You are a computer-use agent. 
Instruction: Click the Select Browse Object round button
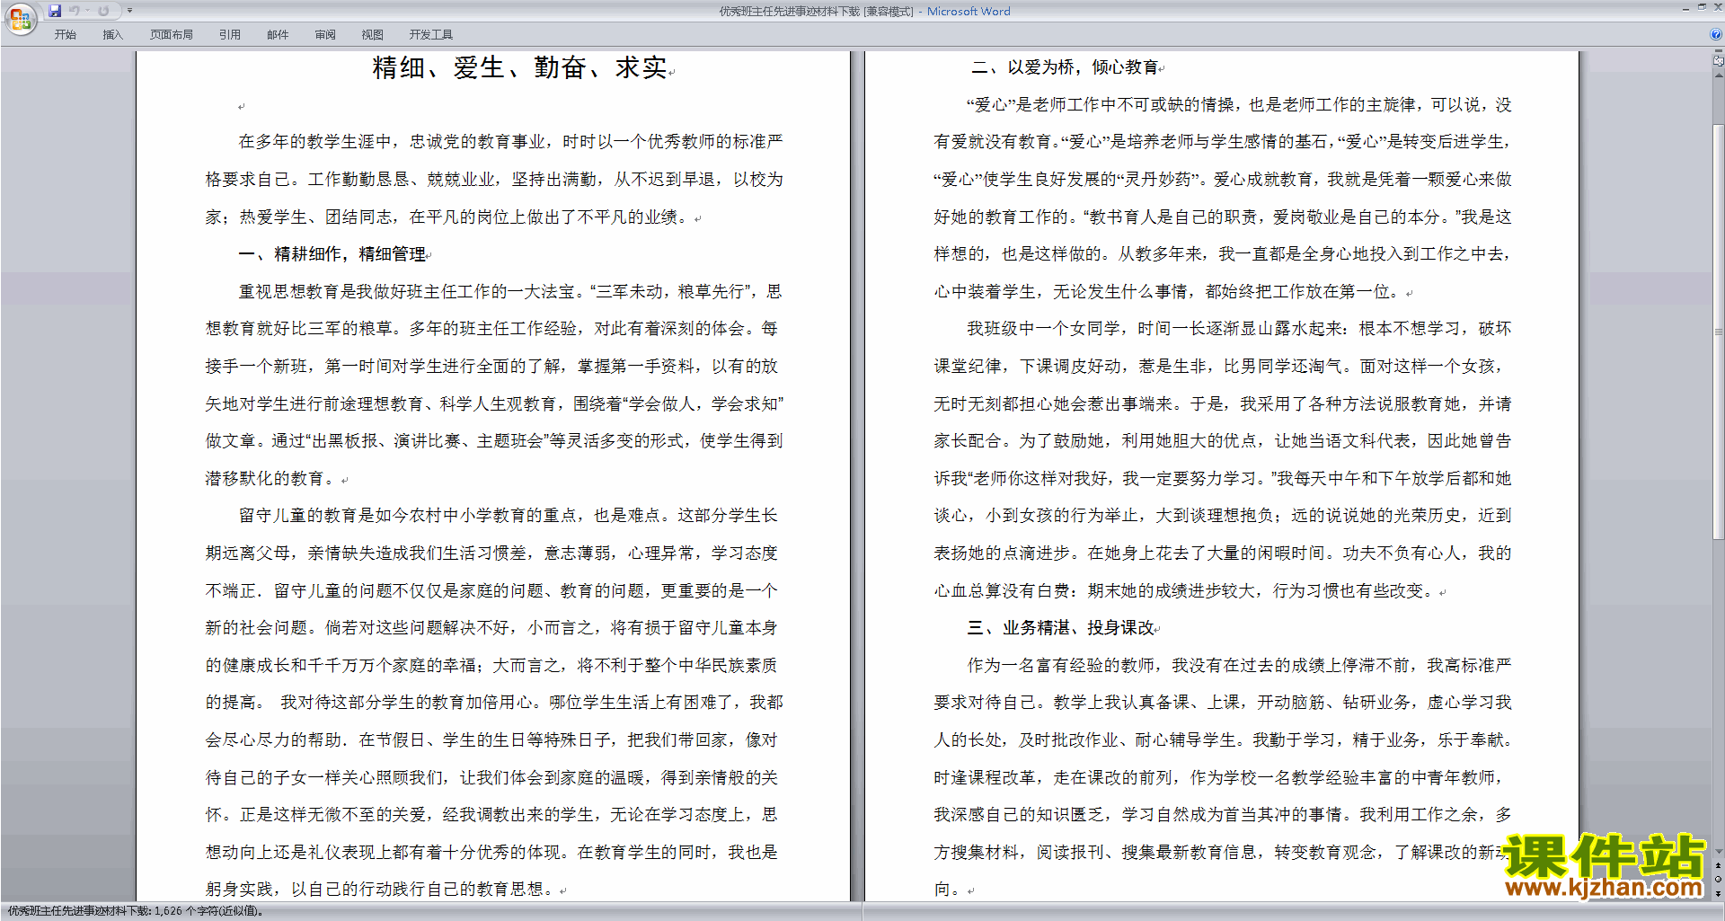[1718, 879]
